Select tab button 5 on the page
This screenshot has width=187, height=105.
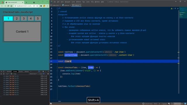click(x=38, y=18)
